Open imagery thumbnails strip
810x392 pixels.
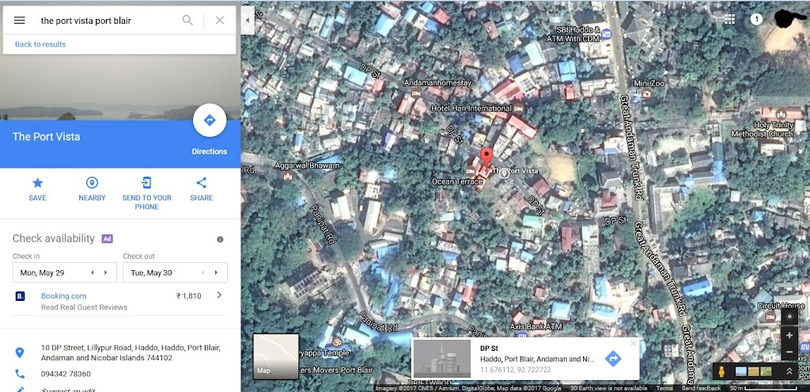point(753,371)
